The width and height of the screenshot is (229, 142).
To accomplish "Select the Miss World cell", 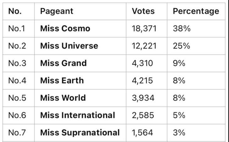I will coord(63,98).
